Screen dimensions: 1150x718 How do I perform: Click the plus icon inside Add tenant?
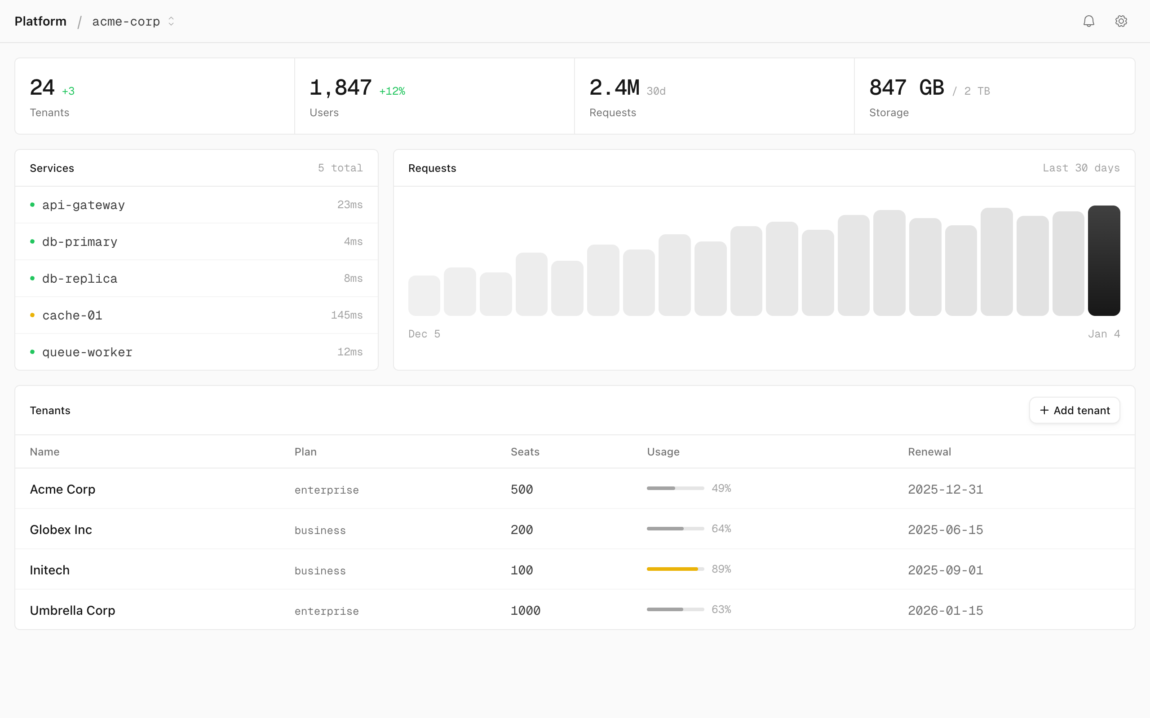click(x=1044, y=410)
